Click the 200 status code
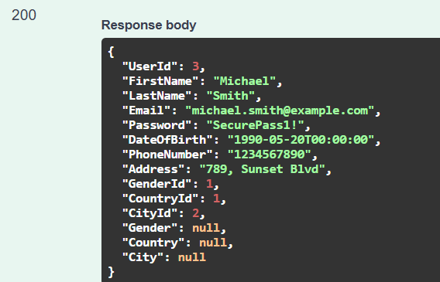 pyautogui.click(x=24, y=15)
